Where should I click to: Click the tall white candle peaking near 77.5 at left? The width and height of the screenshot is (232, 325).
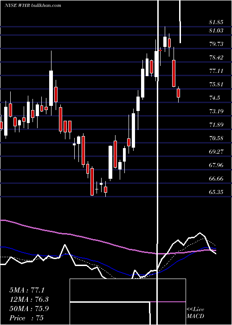(51, 88)
